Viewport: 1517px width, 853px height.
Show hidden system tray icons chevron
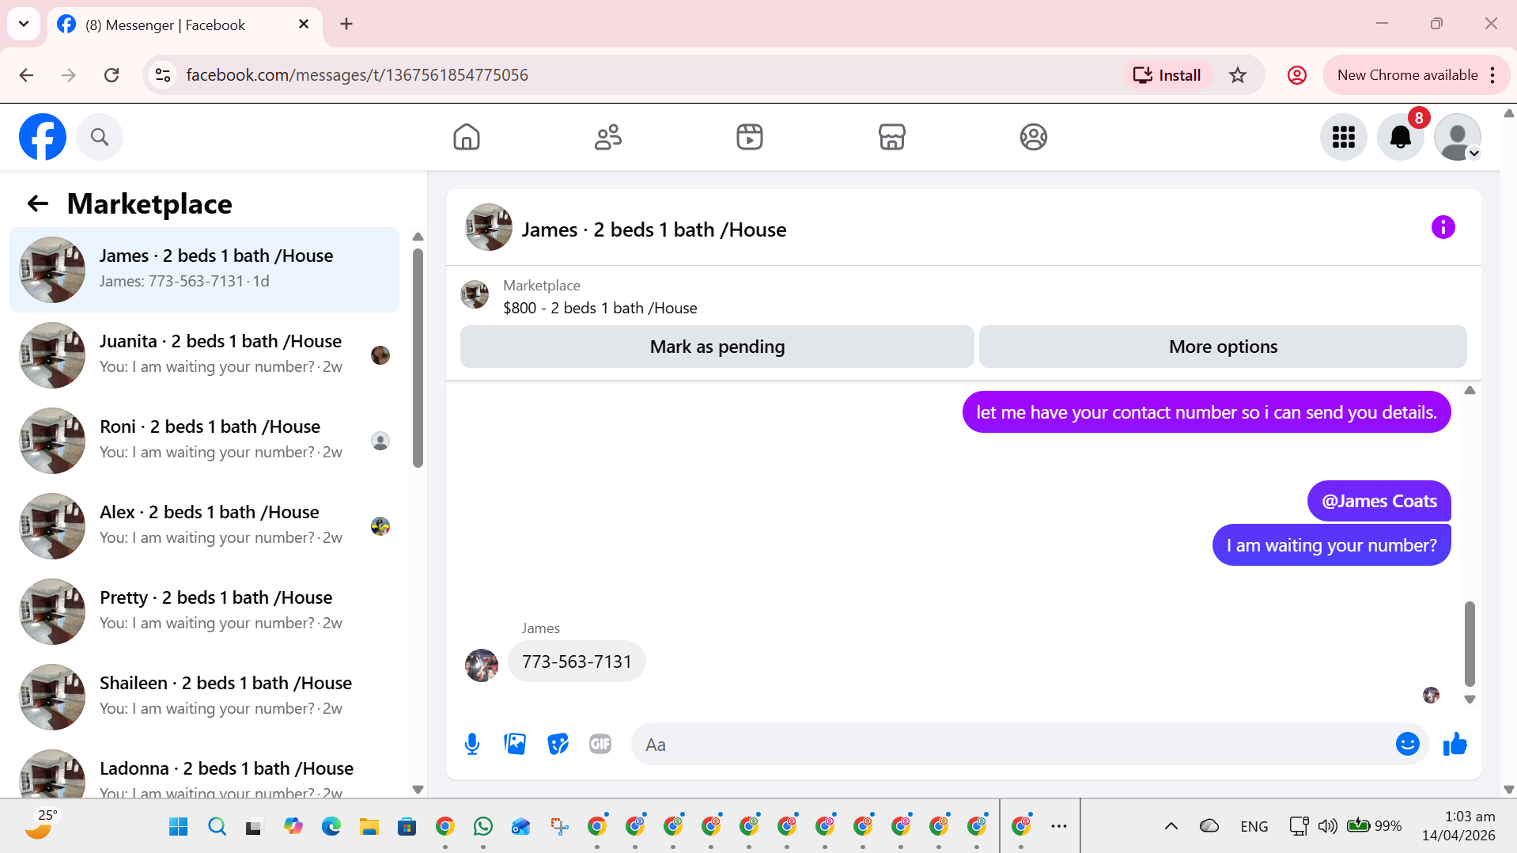tap(1171, 826)
